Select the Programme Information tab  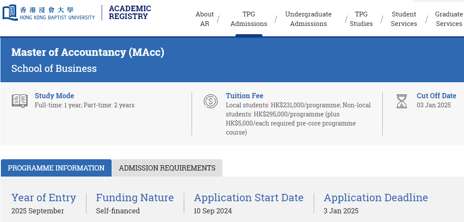tap(56, 168)
